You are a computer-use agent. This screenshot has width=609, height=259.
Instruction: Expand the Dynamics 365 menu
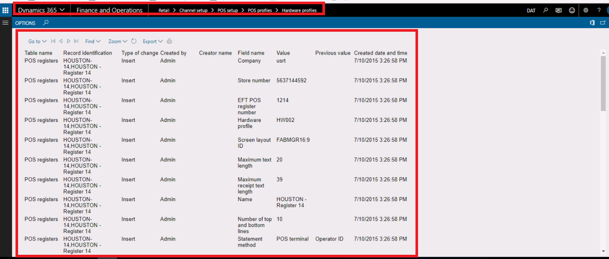[41, 10]
